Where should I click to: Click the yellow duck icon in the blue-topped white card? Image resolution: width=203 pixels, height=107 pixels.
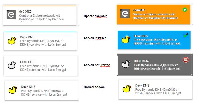point(12,41)
